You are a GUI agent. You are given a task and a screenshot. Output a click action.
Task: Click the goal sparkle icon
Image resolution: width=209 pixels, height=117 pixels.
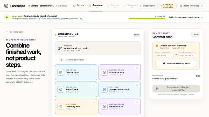(7, 17)
